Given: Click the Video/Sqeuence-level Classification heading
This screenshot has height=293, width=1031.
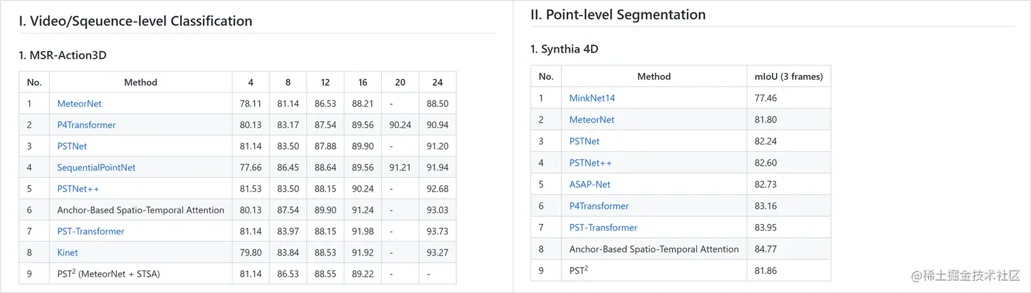Looking at the screenshot, I should pyautogui.click(x=136, y=21).
